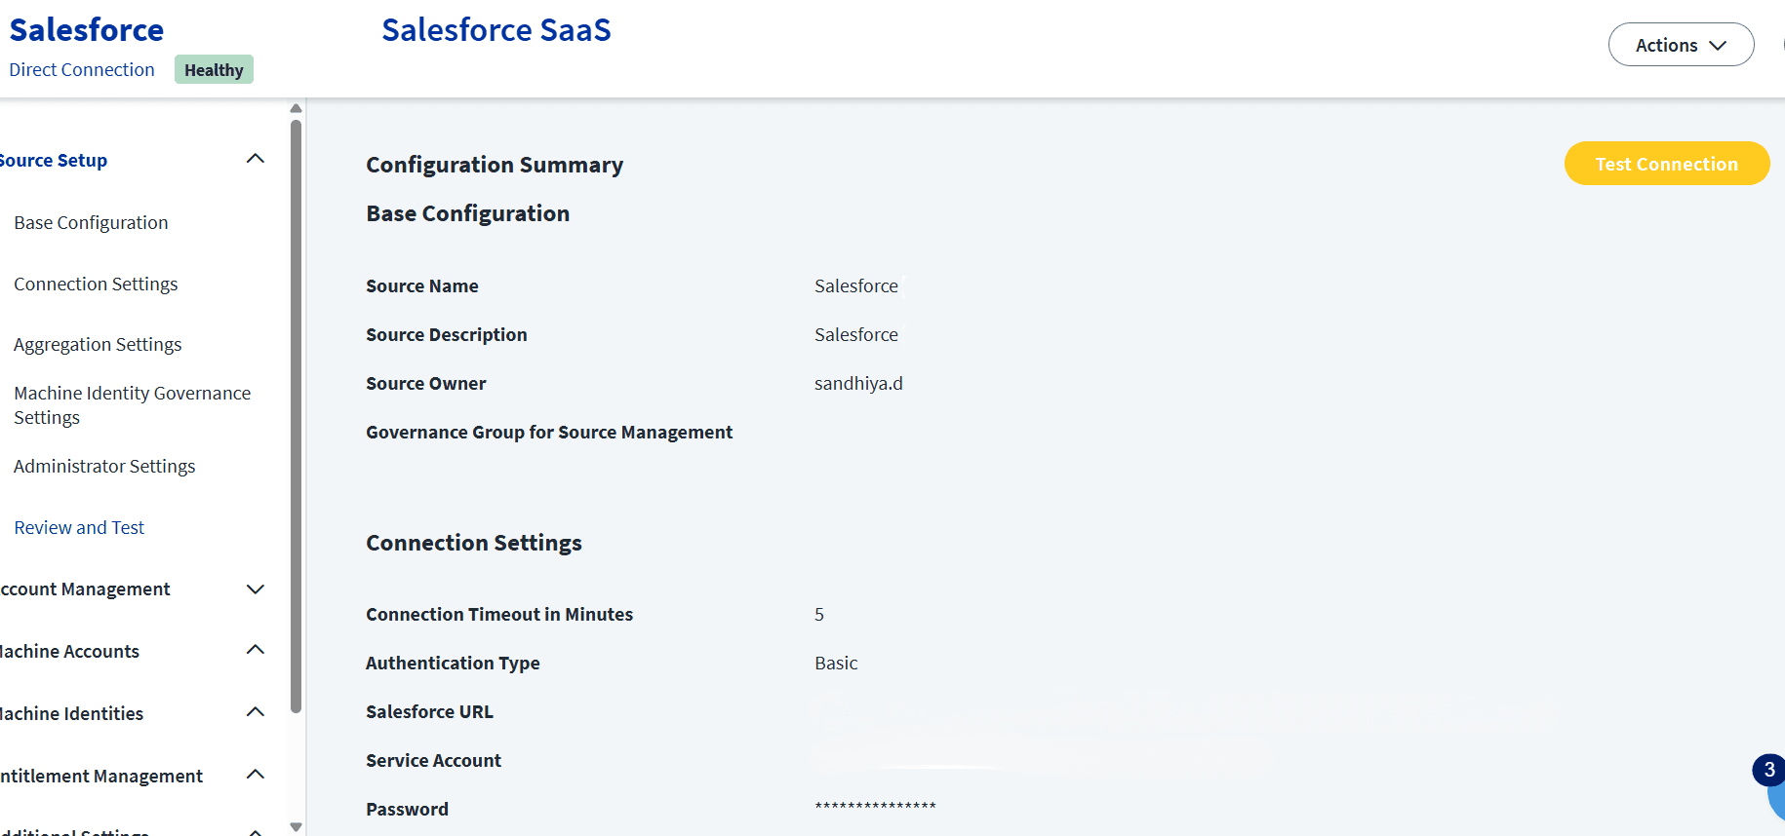The height and width of the screenshot is (836, 1785).
Task: Select Review and Test step
Action: pyautogui.click(x=79, y=527)
